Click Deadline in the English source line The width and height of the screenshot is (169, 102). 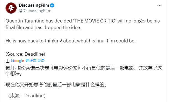pos(34,54)
